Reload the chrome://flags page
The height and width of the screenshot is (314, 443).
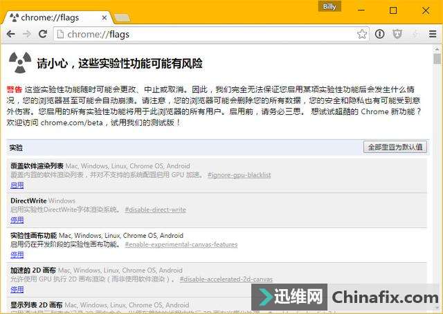(x=43, y=34)
